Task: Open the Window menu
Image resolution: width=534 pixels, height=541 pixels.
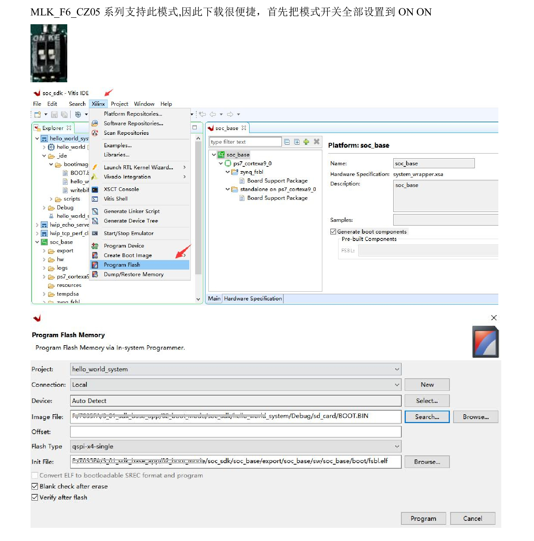Action: coord(144,104)
